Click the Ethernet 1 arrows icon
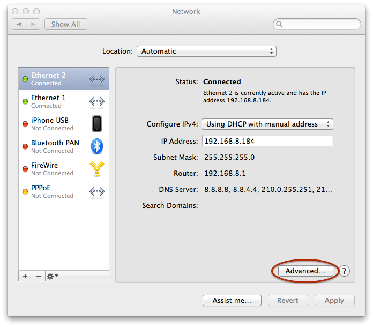The width and height of the screenshot is (373, 327). 97,101
